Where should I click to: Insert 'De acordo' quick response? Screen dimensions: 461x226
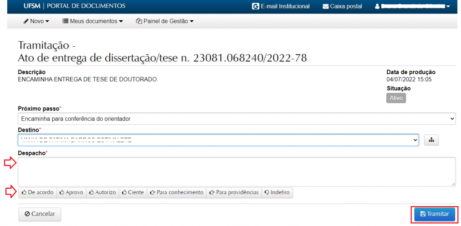pyautogui.click(x=37, y=192)
